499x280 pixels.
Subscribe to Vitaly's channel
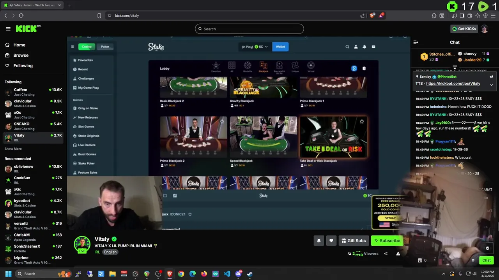[x=387, y=241]
